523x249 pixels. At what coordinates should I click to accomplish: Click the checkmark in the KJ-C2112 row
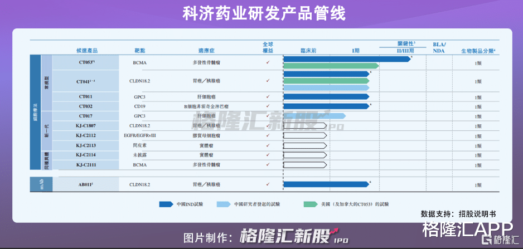(268, 136)
